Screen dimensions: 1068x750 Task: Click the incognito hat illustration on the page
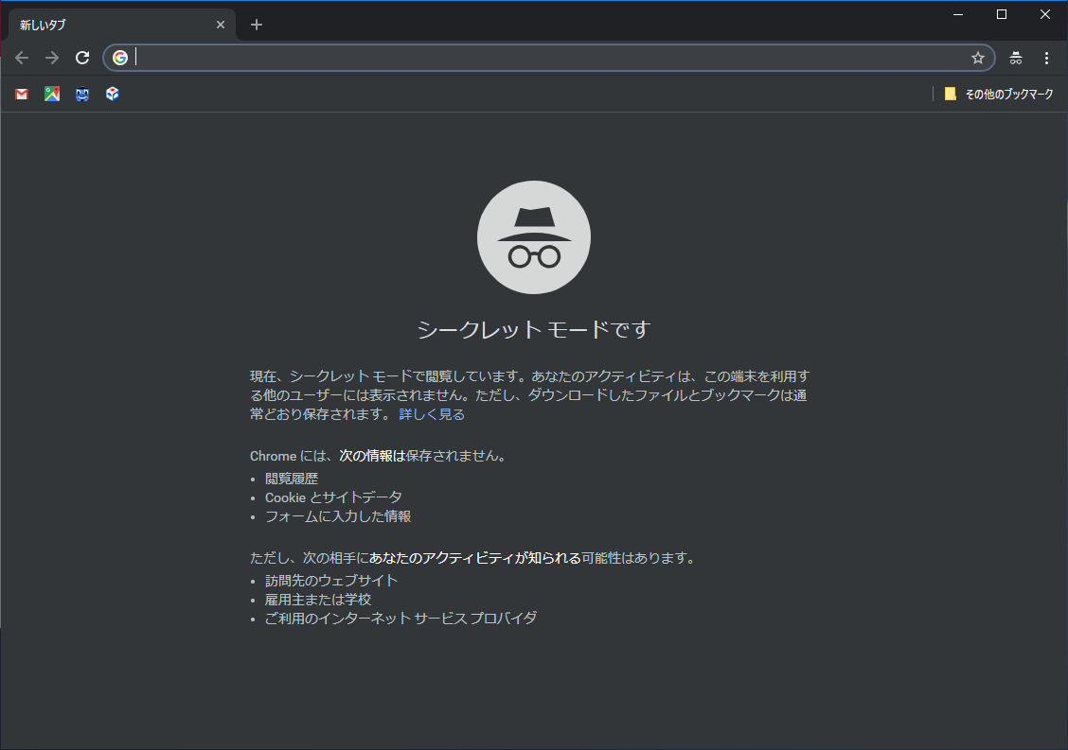[534, 236]
